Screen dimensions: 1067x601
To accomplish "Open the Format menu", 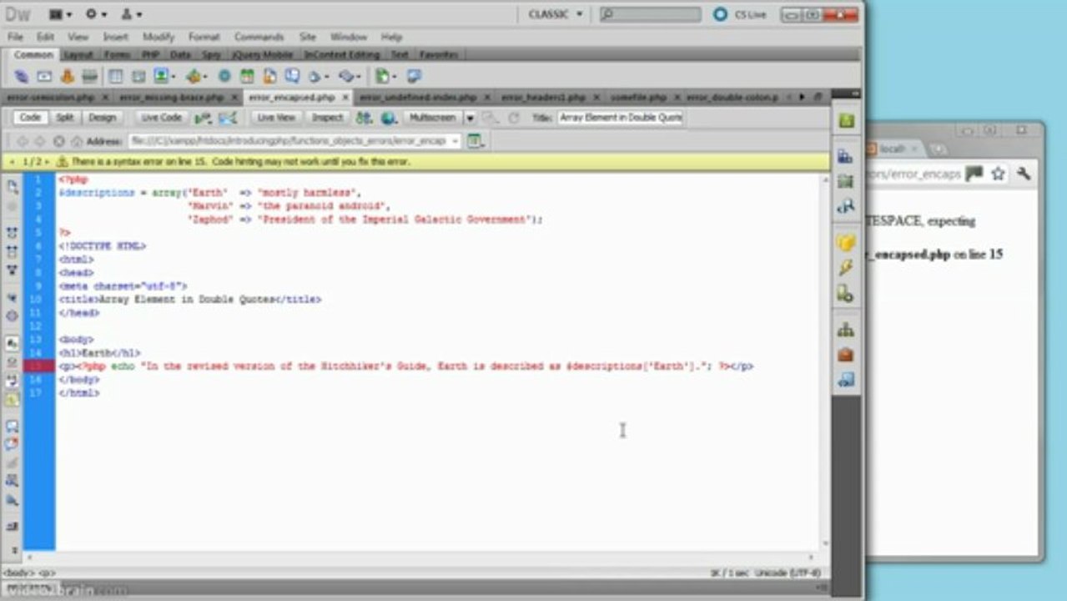I will coord(204,37).
